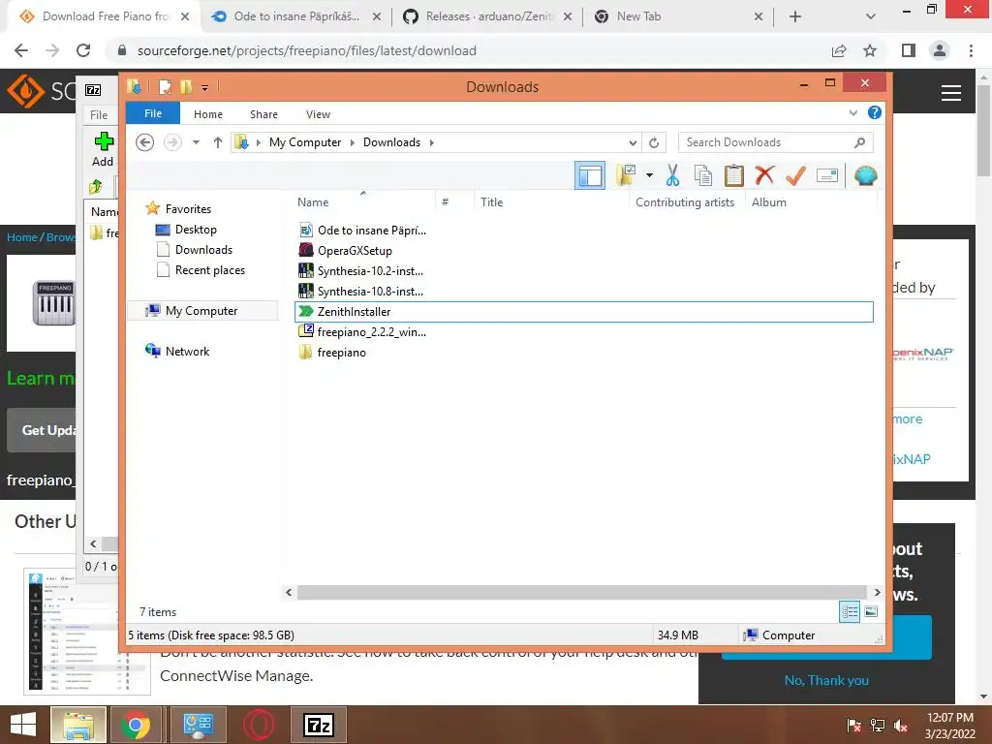Click the search magnifier icon in Explorer
The height and width of the screenshot is (744, 992).
point(859,142)
